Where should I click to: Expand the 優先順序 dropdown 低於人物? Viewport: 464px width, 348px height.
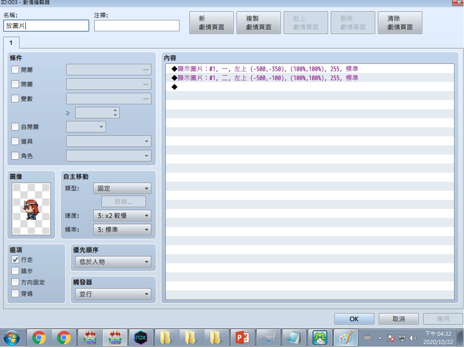113,261
